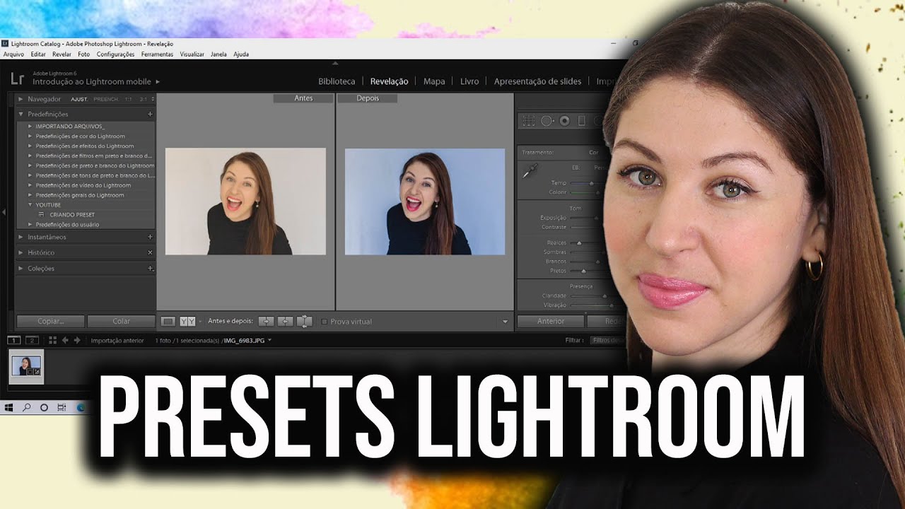
Task: Select AJUST. zoom option in Navegador
Action: click(x=79, y=100)
